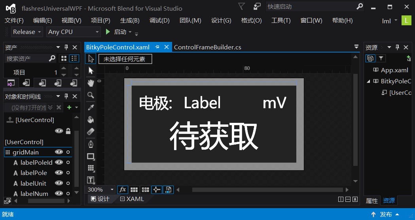Screen dimensions: 415x220
Task: Click the scope up arrow beside [UserControl]
Action: coord(10,120)
